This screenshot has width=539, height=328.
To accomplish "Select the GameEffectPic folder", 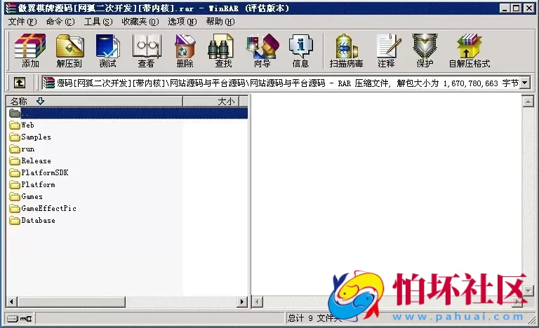I will point(48,208).
